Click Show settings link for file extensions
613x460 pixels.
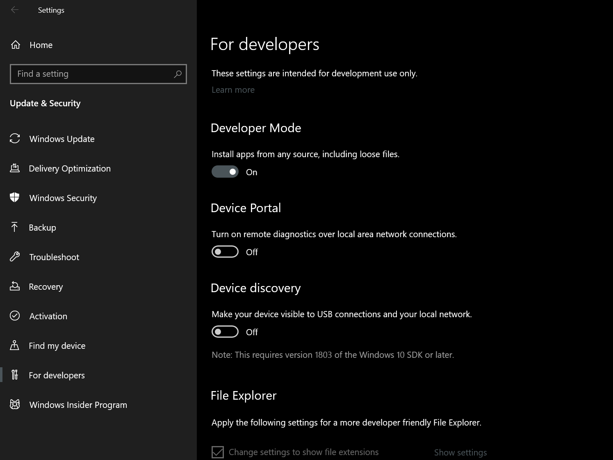(x=460, y=452)
